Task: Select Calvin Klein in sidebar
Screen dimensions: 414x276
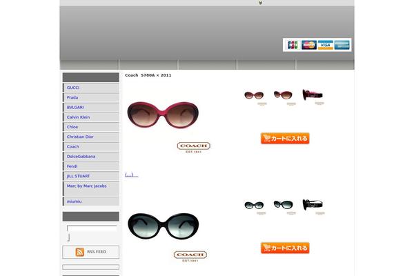Action: tap(78, 117)
